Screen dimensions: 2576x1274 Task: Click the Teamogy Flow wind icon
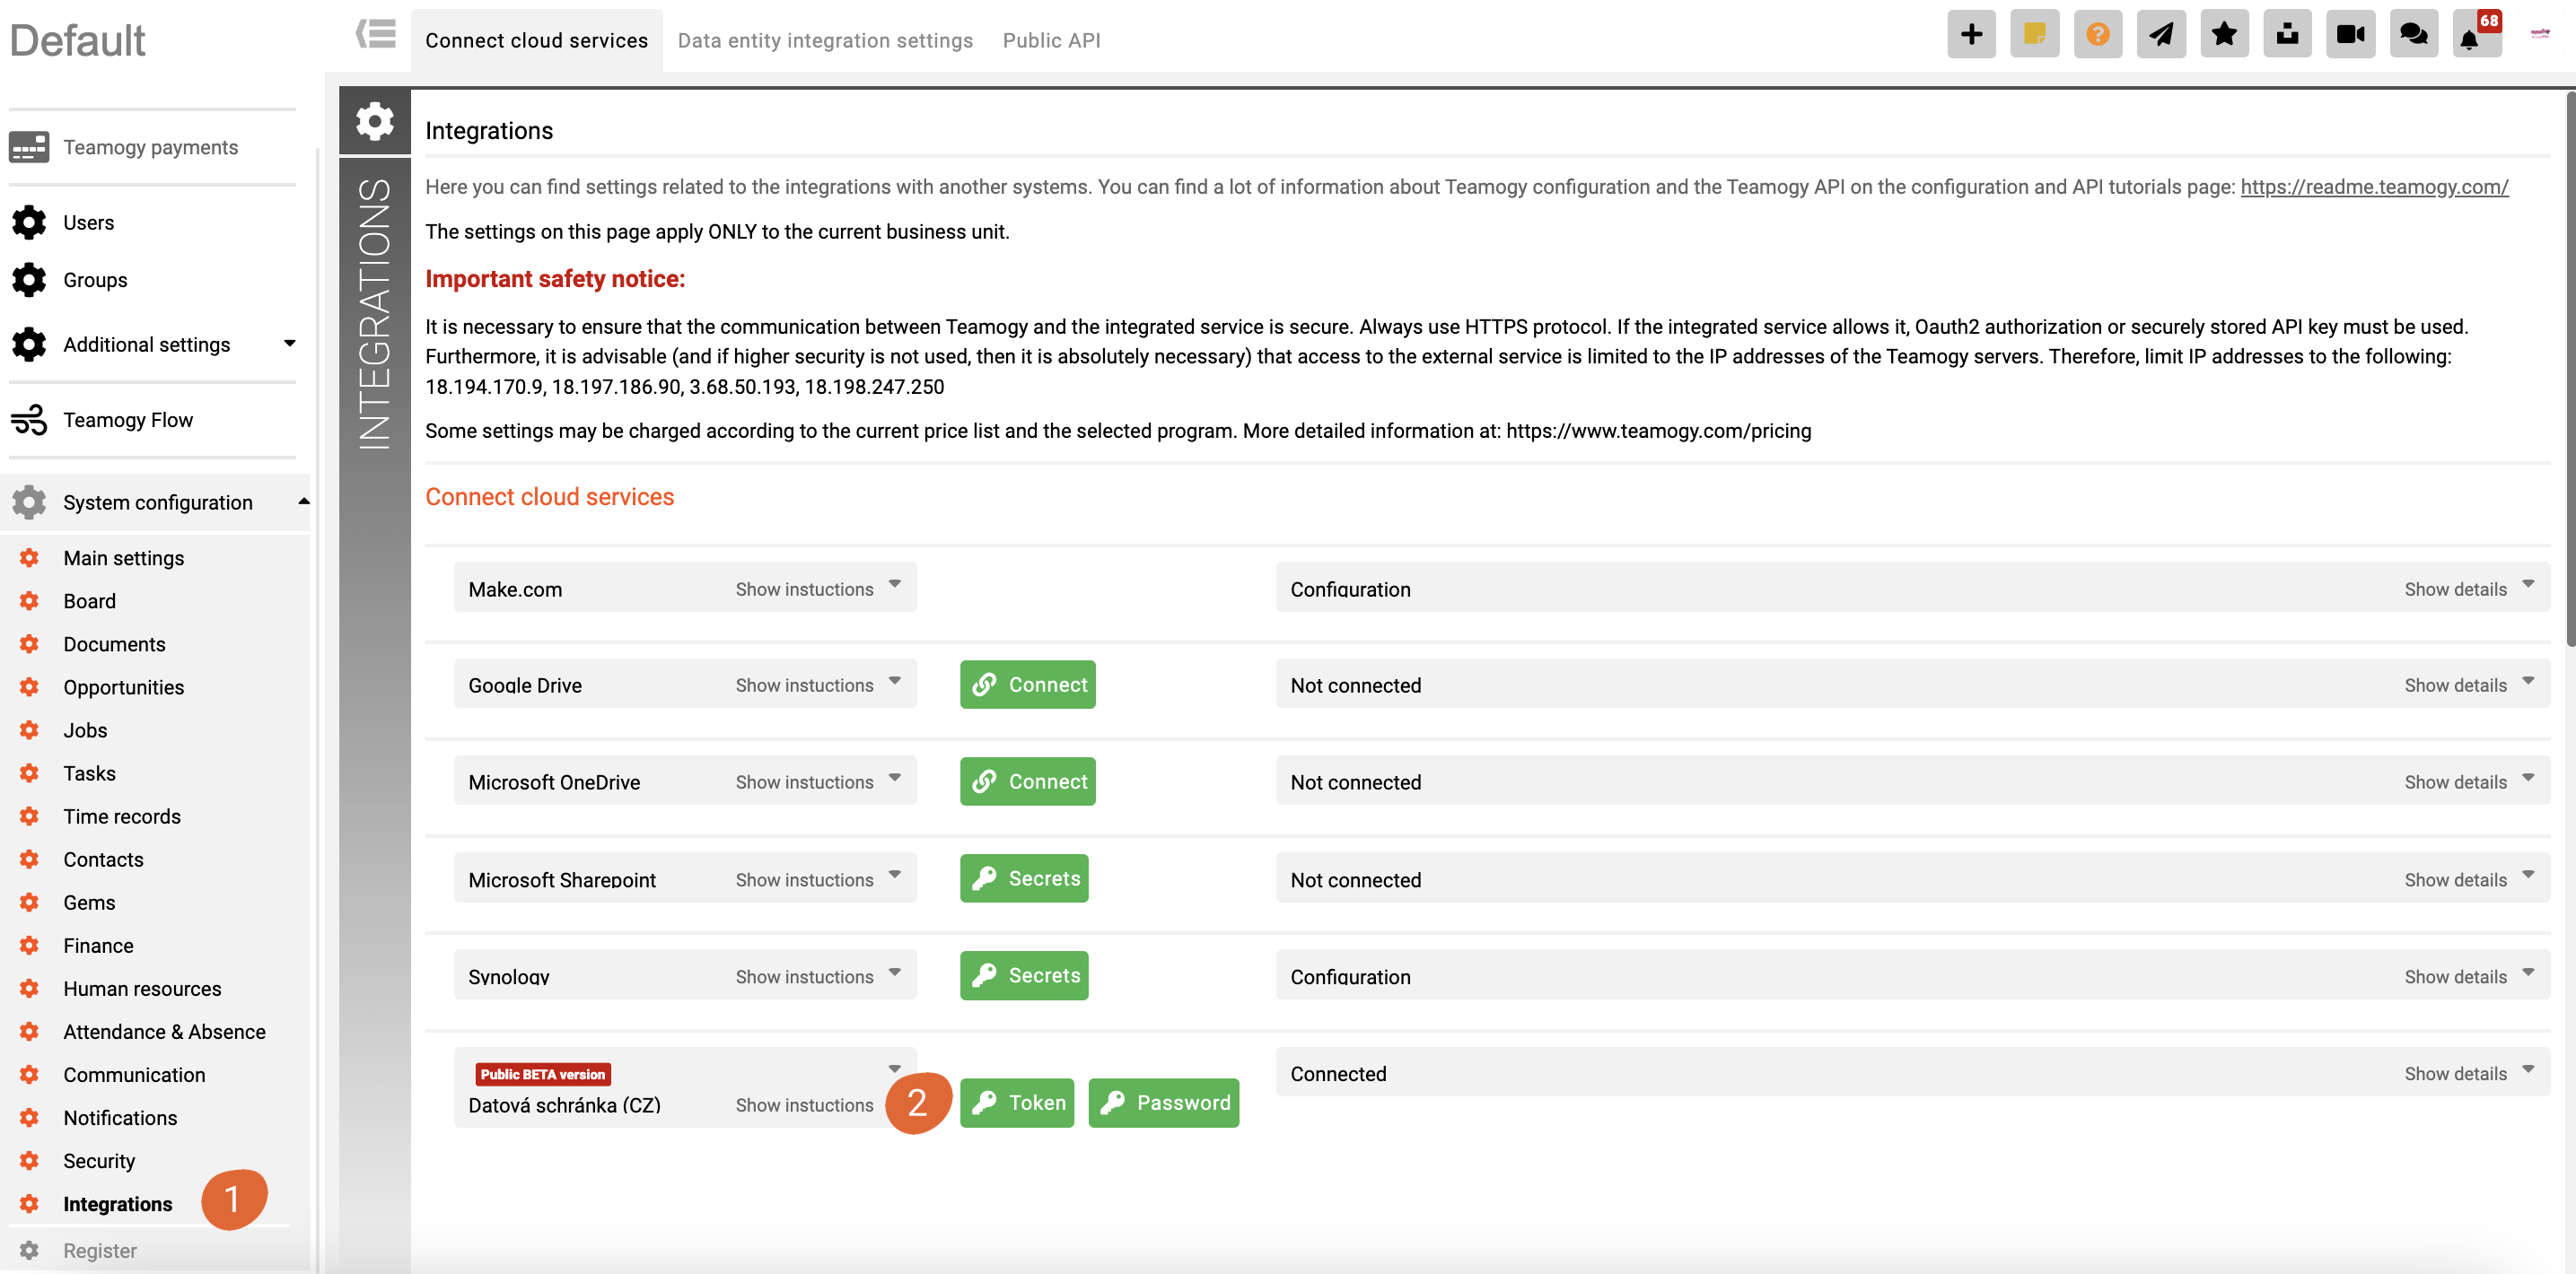coord(29,420)
